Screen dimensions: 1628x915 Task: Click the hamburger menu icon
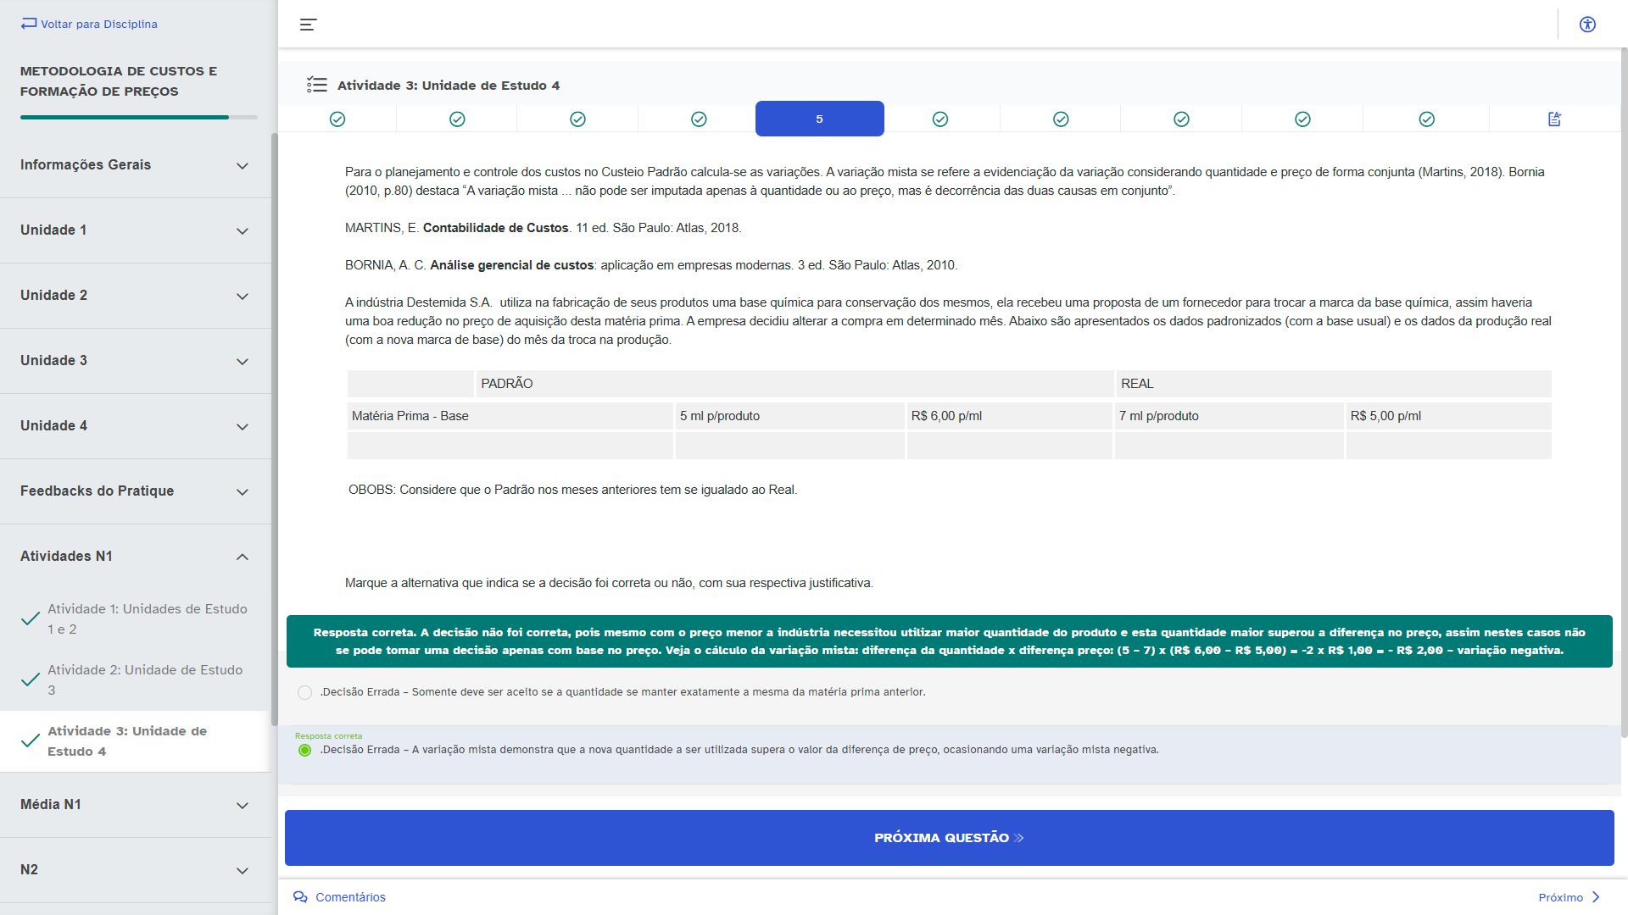coord(308,25)
